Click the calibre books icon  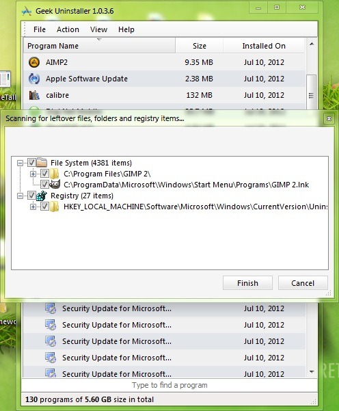coord(34,95)
